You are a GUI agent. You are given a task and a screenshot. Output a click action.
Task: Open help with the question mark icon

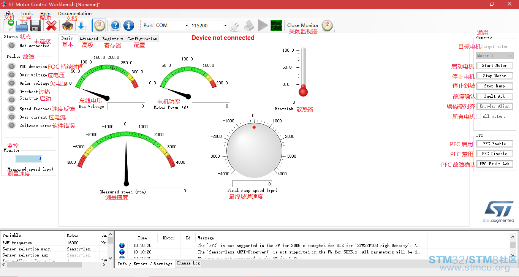click(x=115, y=25)
